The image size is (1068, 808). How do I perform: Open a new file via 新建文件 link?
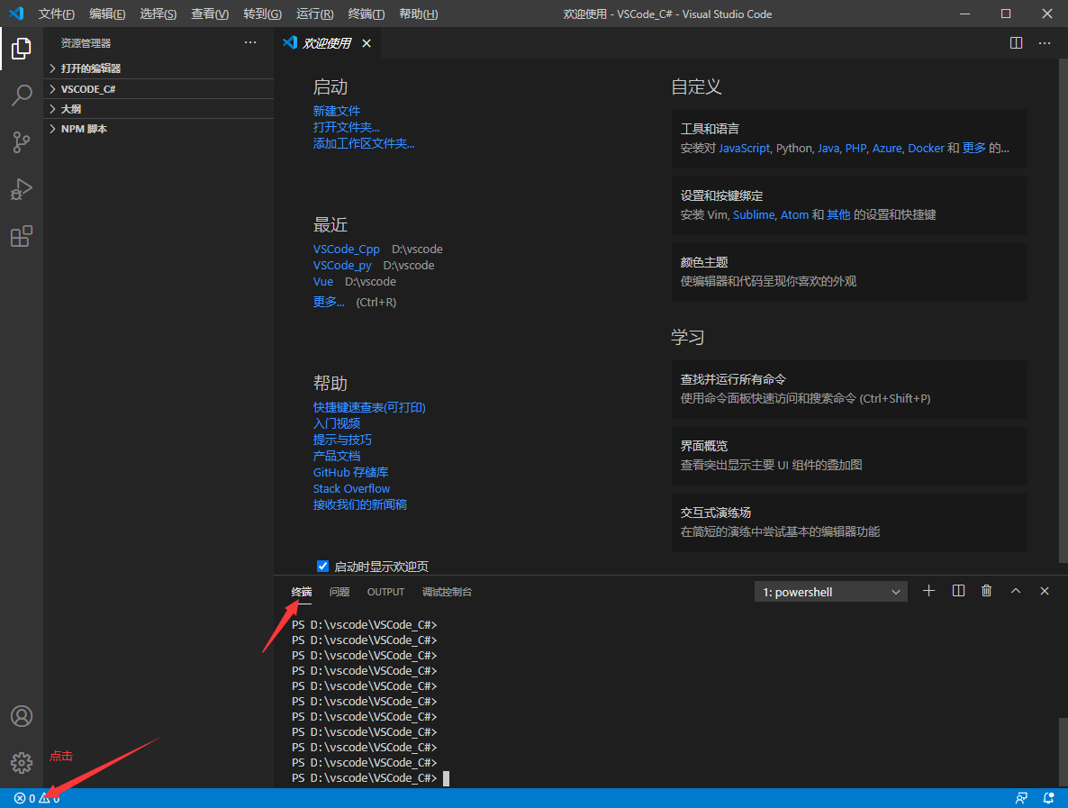coord(337,110)
